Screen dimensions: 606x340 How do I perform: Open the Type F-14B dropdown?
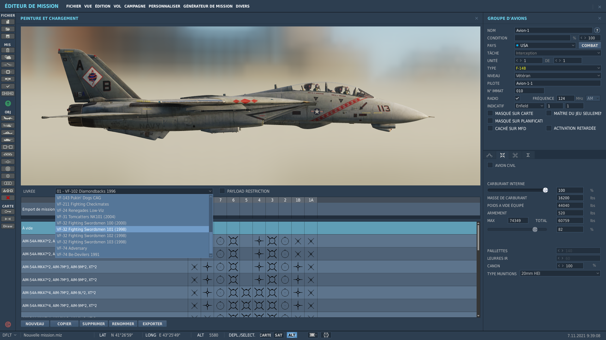tap(558, 68)
